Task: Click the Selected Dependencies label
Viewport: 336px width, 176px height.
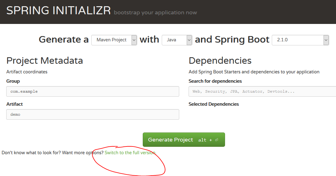Action: click(x=214, y=104)
